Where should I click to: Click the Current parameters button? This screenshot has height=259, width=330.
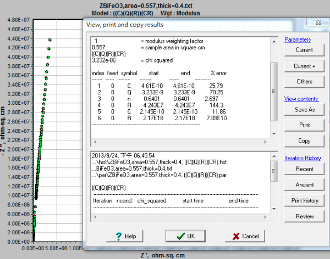pyautogui.click(x=304, y=50)
